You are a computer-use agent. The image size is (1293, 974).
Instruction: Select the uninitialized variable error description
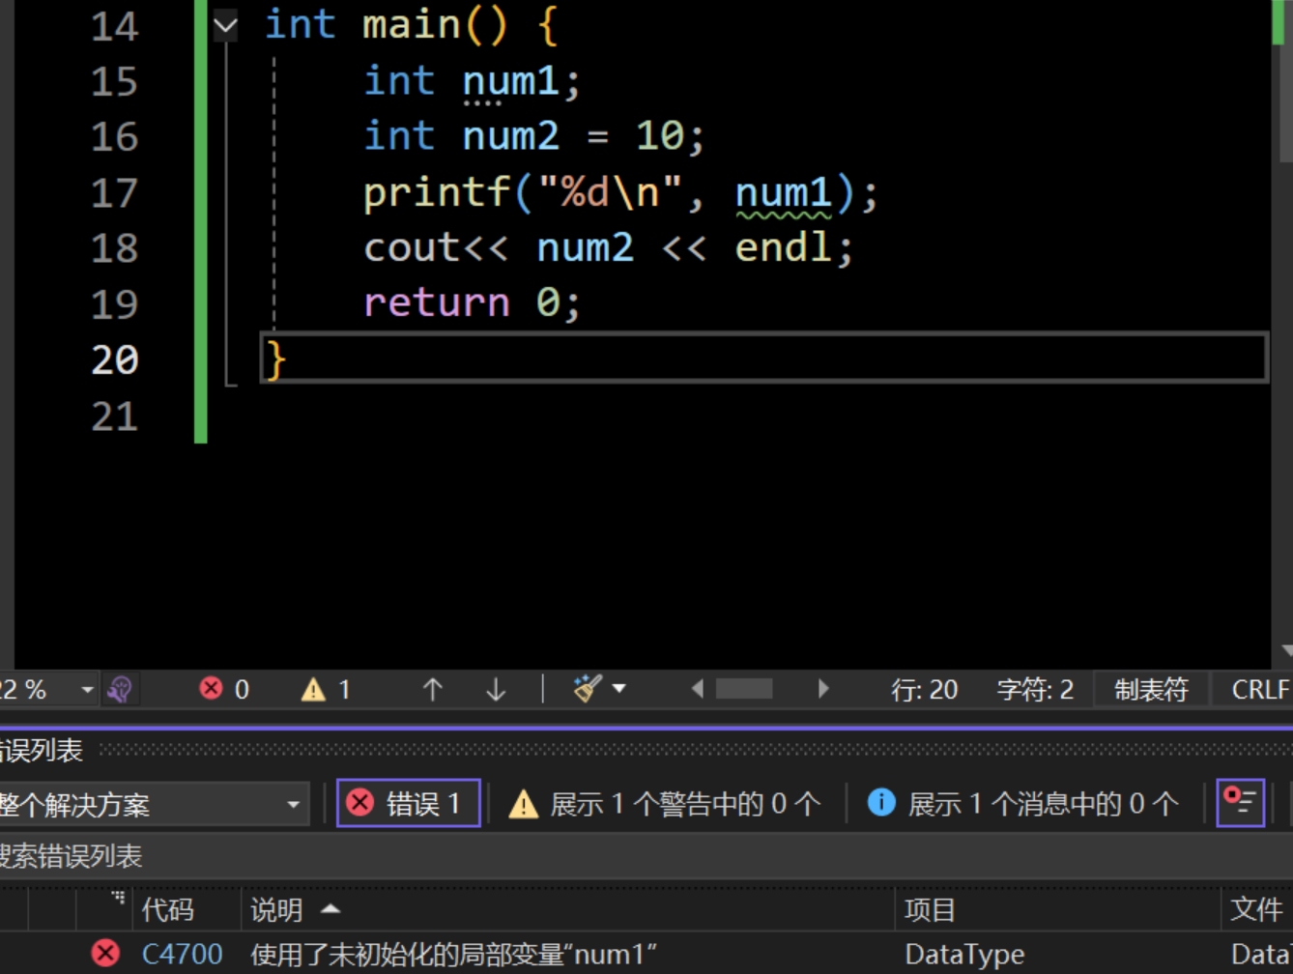(453, 955)
